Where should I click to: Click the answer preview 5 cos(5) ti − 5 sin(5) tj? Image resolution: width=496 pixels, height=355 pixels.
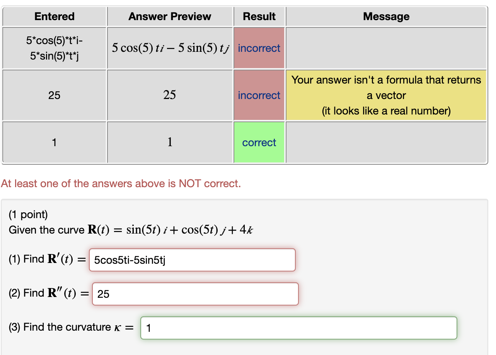(170, 48)
